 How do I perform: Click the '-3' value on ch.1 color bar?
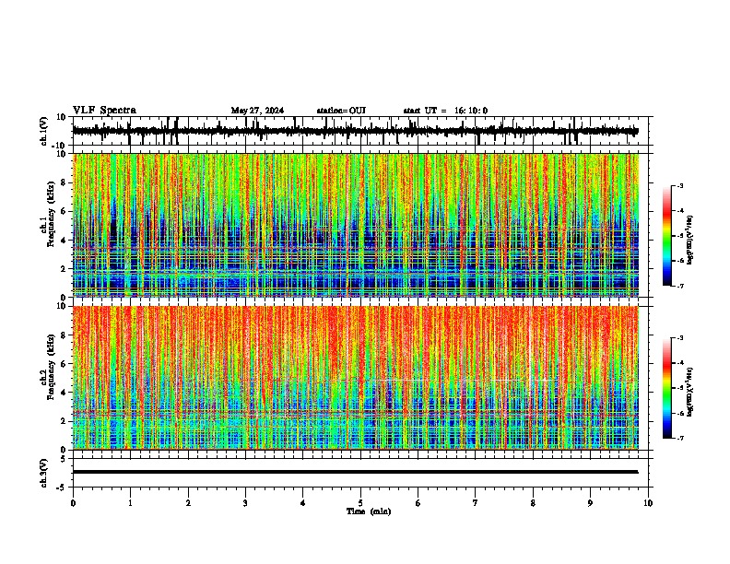(x=679, y=185)
